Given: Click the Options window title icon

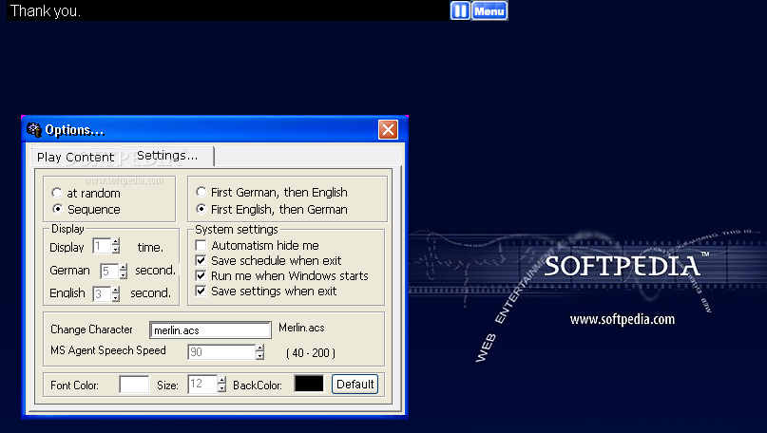Looking at the screenshot, I should [34, 130].
